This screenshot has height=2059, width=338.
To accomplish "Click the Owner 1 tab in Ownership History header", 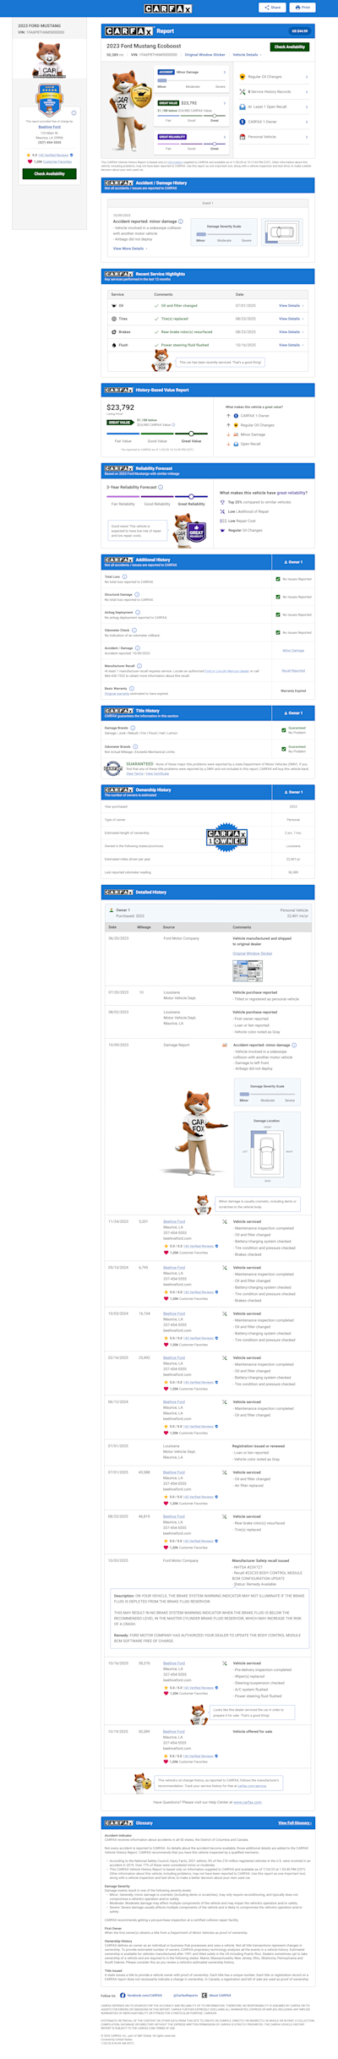I will click(293, 792).
